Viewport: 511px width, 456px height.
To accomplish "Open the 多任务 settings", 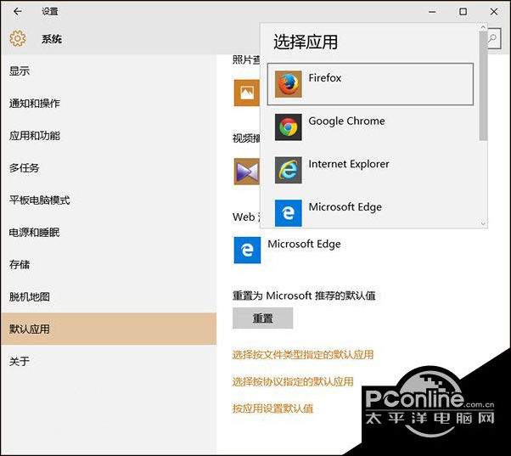I will pyautogui.click(x=109, y=168).
